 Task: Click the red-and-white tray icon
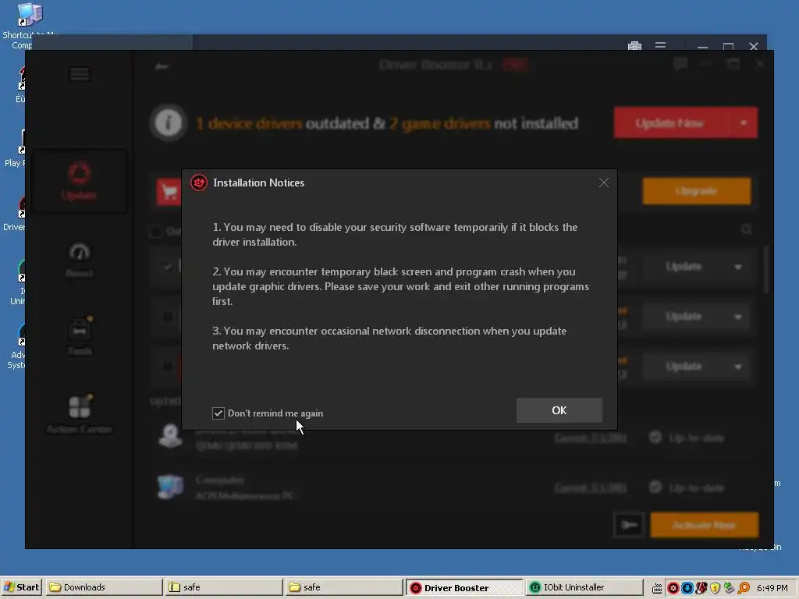coord(701,588)
